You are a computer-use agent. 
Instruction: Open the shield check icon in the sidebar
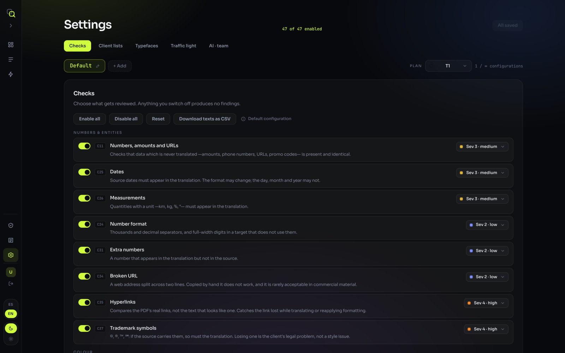(11, 226)
